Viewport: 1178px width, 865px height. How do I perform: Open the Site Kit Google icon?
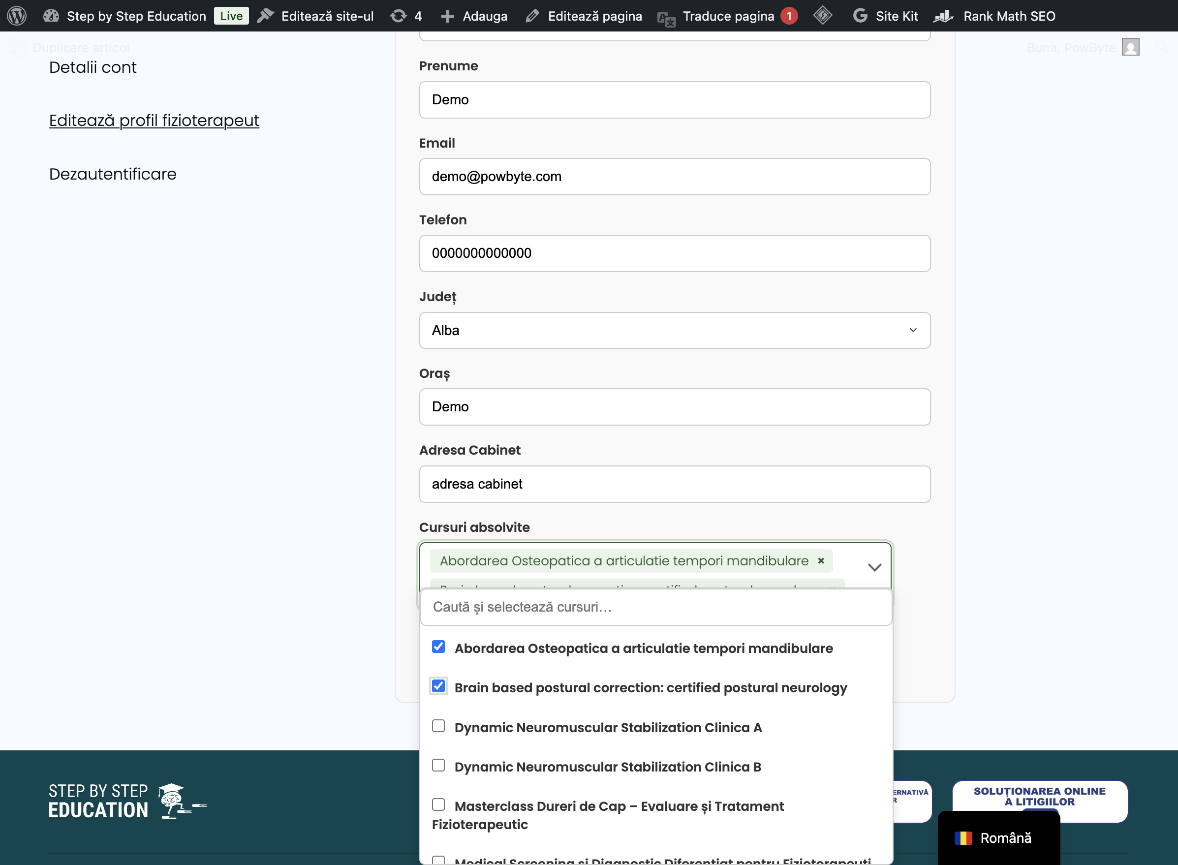(860, 16)
